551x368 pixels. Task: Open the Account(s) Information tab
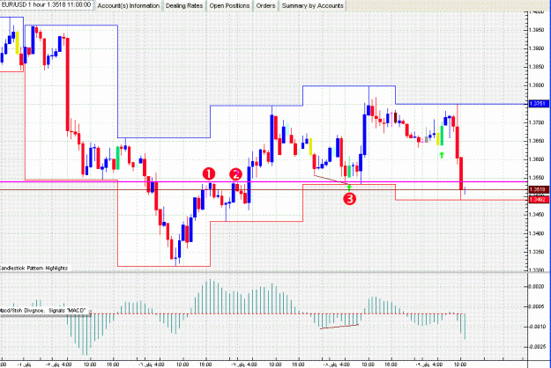[x=128, y=6]
